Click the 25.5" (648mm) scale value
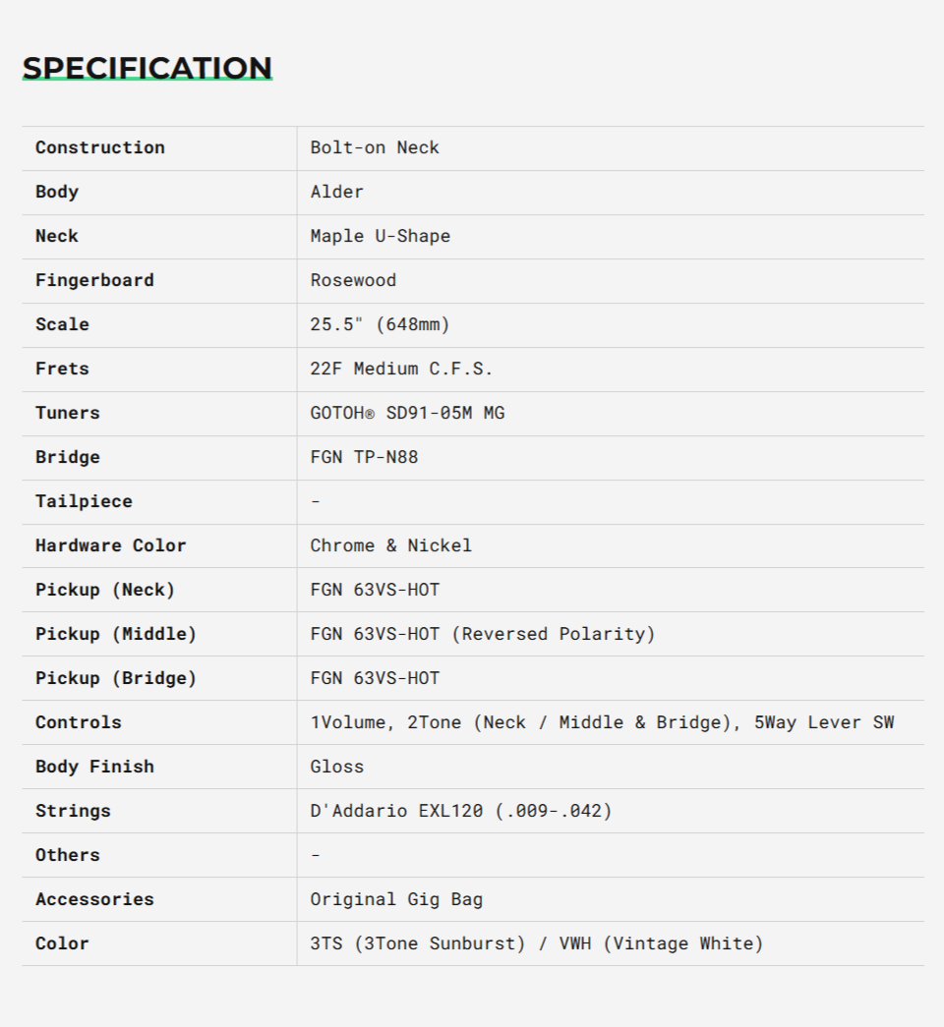The height and width of the screenshot is (1027, 944). point(381,324)
